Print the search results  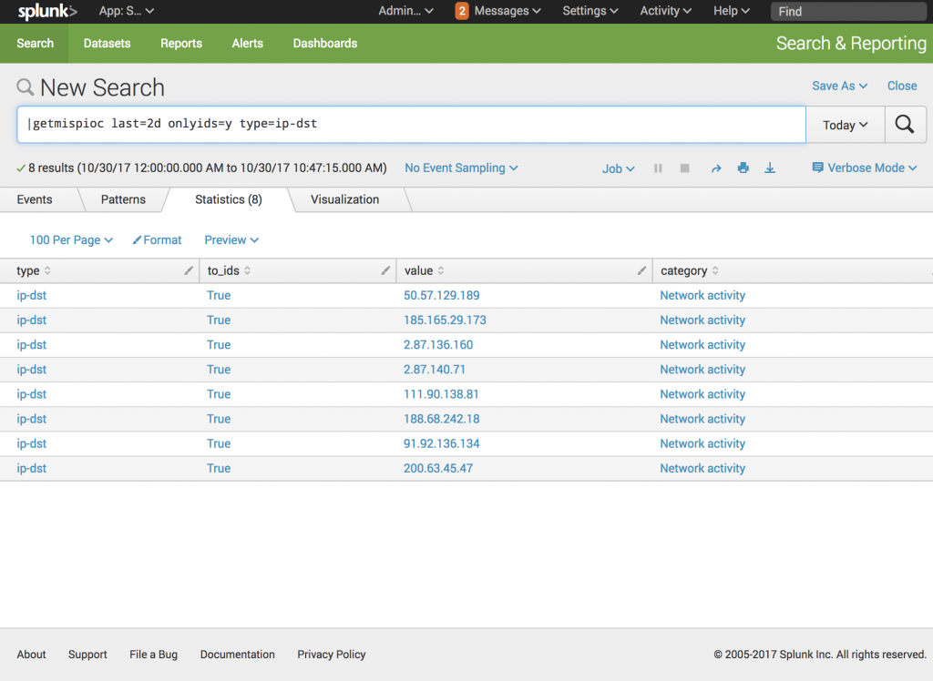[x=743, y=168]
